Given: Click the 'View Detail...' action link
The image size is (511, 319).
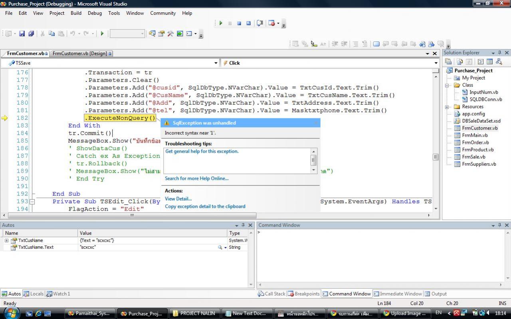Looking at the screenshot, I should click(x=178, y=199).
